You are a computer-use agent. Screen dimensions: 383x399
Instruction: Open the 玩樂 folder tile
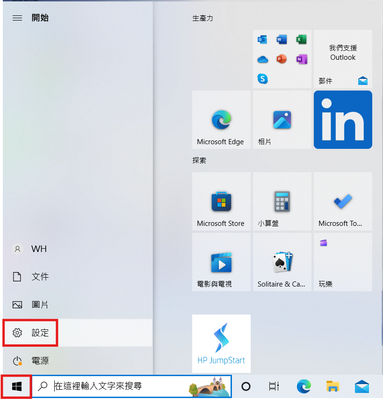coord(343,262)
